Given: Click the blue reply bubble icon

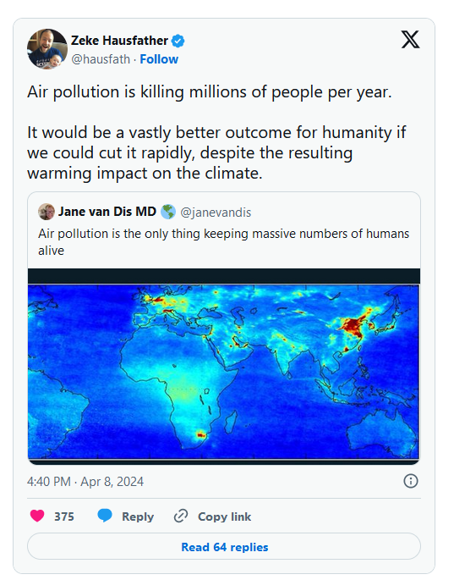Looking at the screenshot, I should point(105,516).
